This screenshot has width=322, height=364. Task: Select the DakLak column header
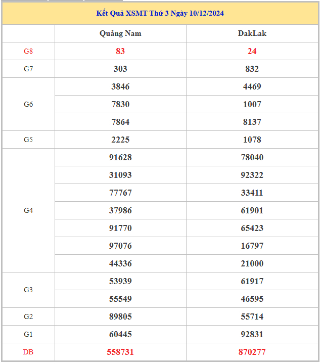(x=252, y=33)
